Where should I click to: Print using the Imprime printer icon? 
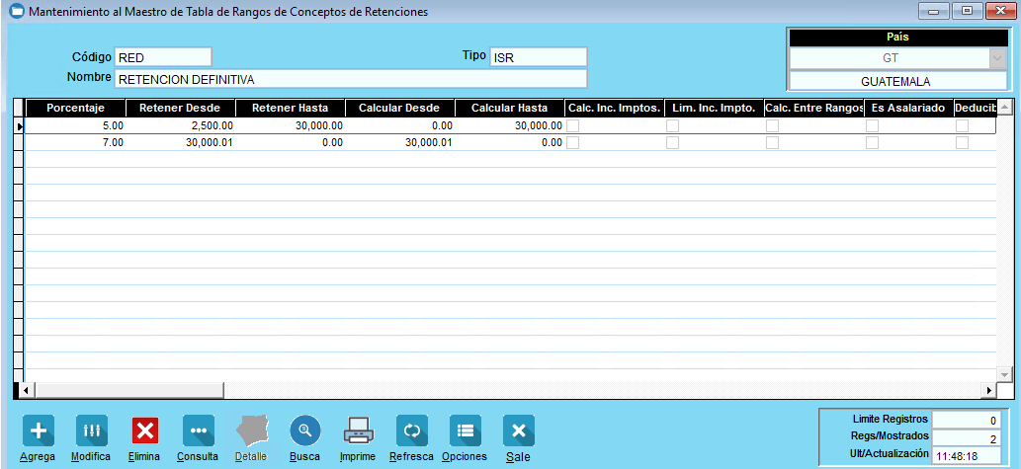coord(358,430)
